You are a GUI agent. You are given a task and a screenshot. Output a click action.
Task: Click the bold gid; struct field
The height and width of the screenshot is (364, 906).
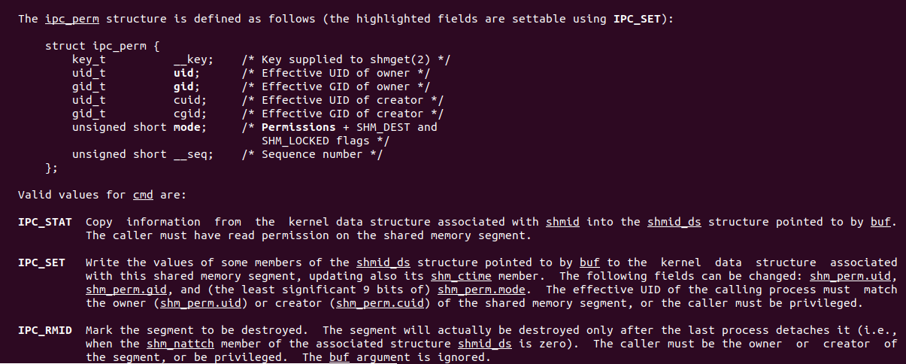coord(186,86)
